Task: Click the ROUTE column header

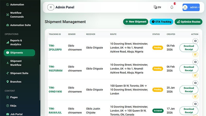Action: (x=113, y=34)
